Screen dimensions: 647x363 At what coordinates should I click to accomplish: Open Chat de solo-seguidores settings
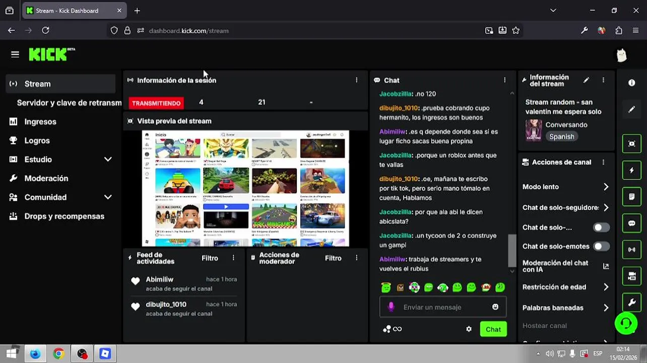[x=565, y=208]
